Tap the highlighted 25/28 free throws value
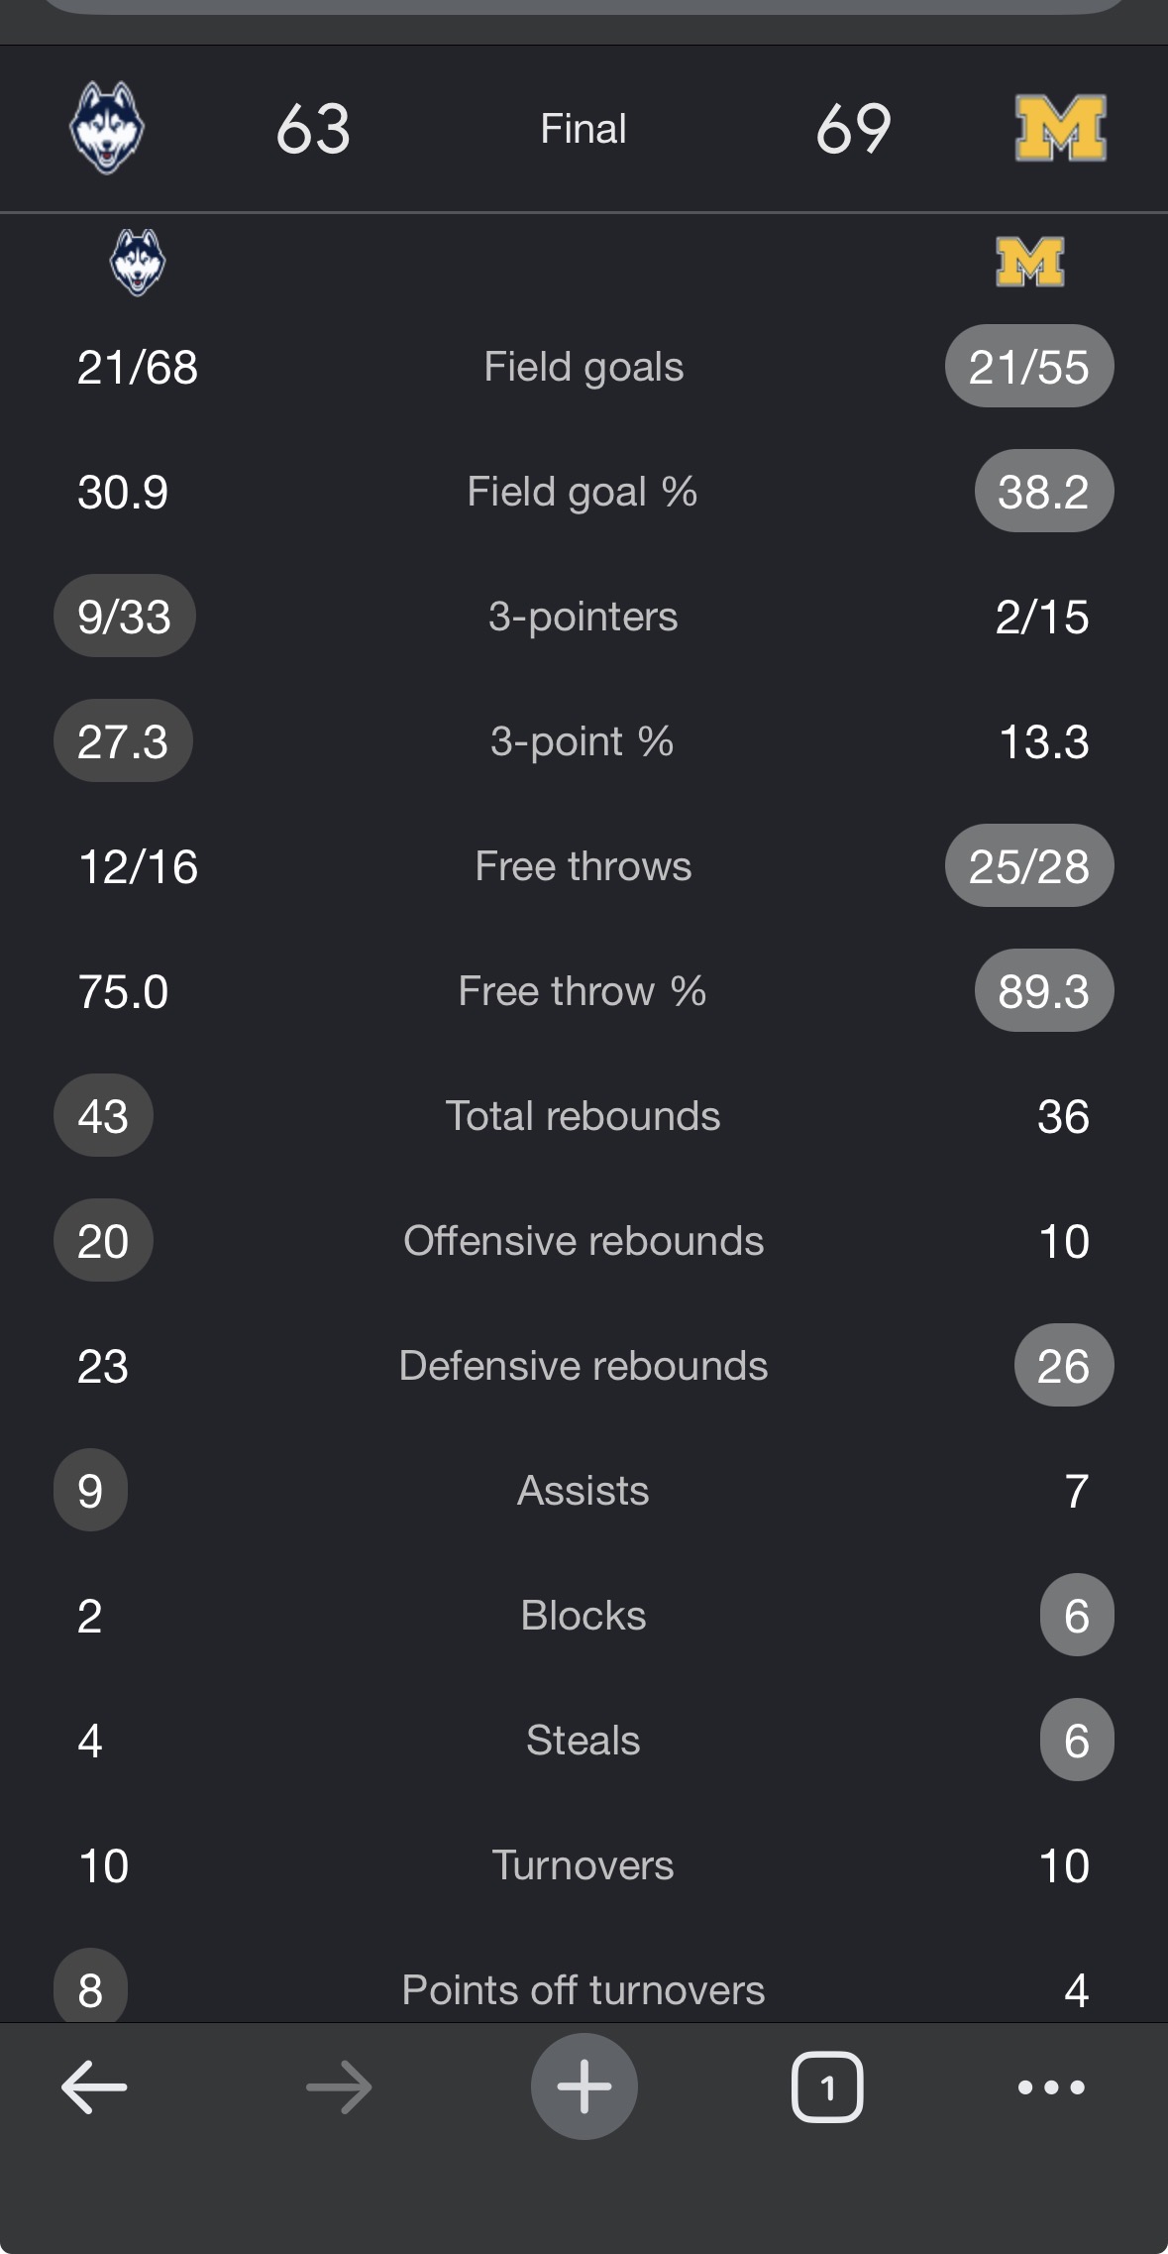 click(1029, 866)
